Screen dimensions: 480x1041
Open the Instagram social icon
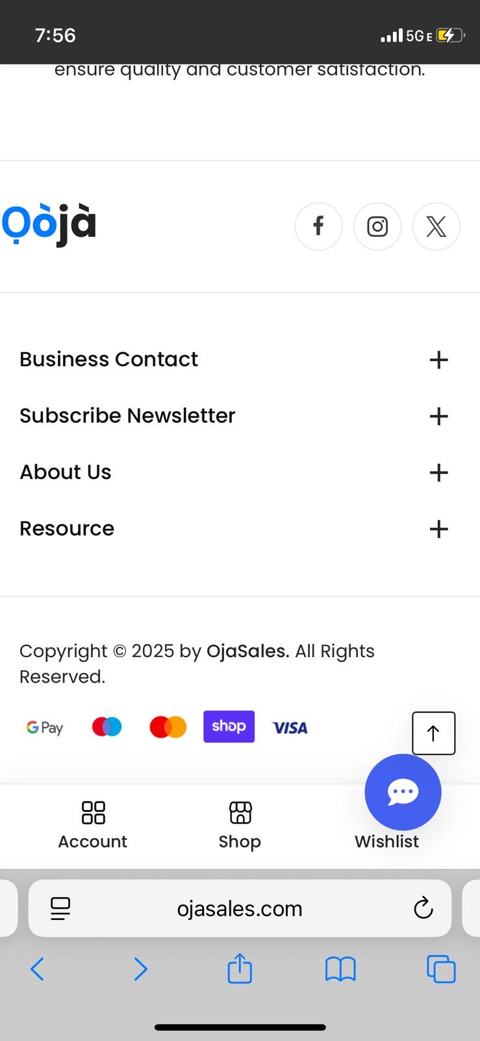pyautogui.click(x=377, y=226)
